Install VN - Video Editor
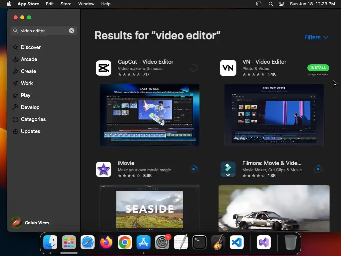Image resolution: width=341 pixels, height=256 pixels. coord(318,68)
